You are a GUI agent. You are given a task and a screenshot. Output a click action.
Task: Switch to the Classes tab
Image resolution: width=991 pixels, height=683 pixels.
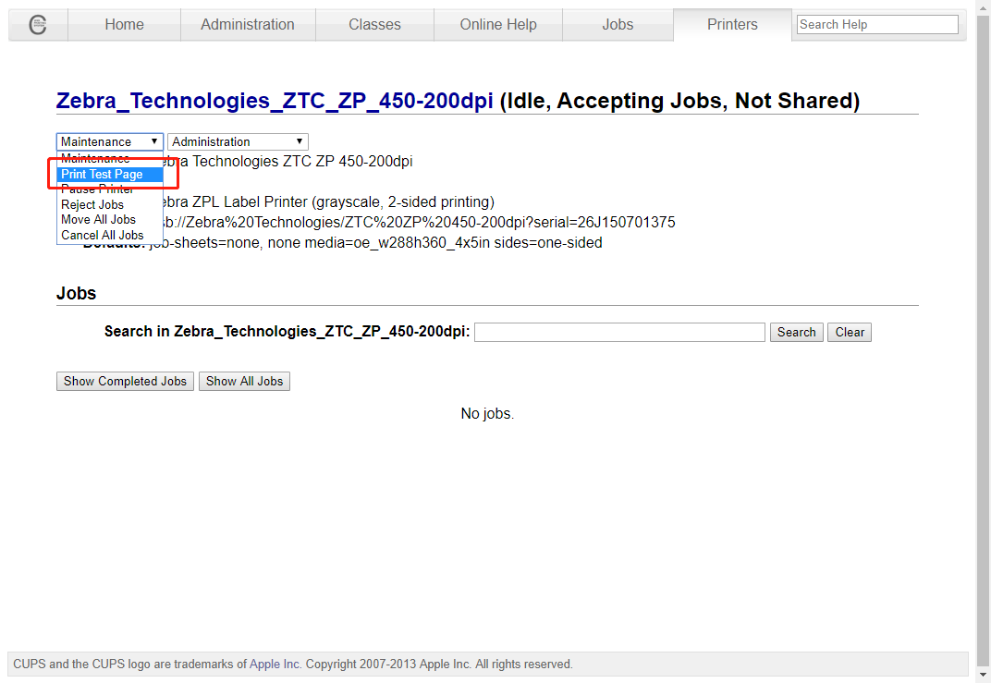pyautogui.click(x=374, y=25)
